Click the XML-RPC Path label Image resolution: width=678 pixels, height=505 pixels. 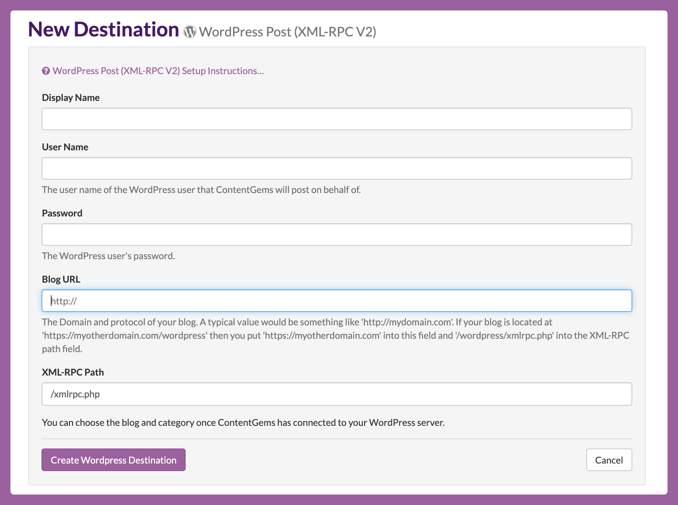[x=73, y=372]
